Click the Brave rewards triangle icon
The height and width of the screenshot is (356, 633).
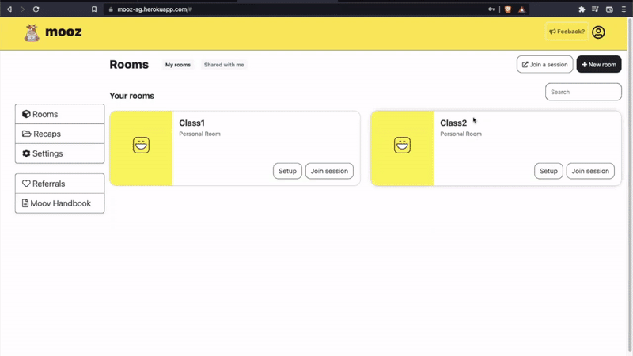522,9
